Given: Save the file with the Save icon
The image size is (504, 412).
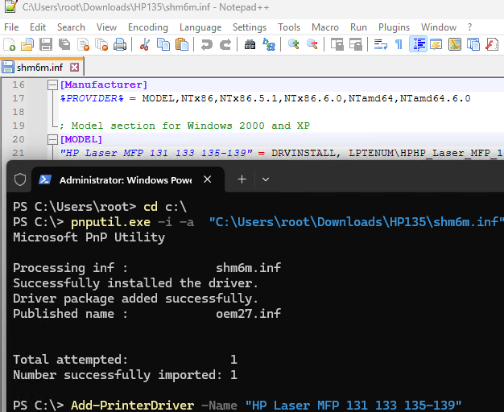Looking at the screenshot, I should click(x=45, y=45).
